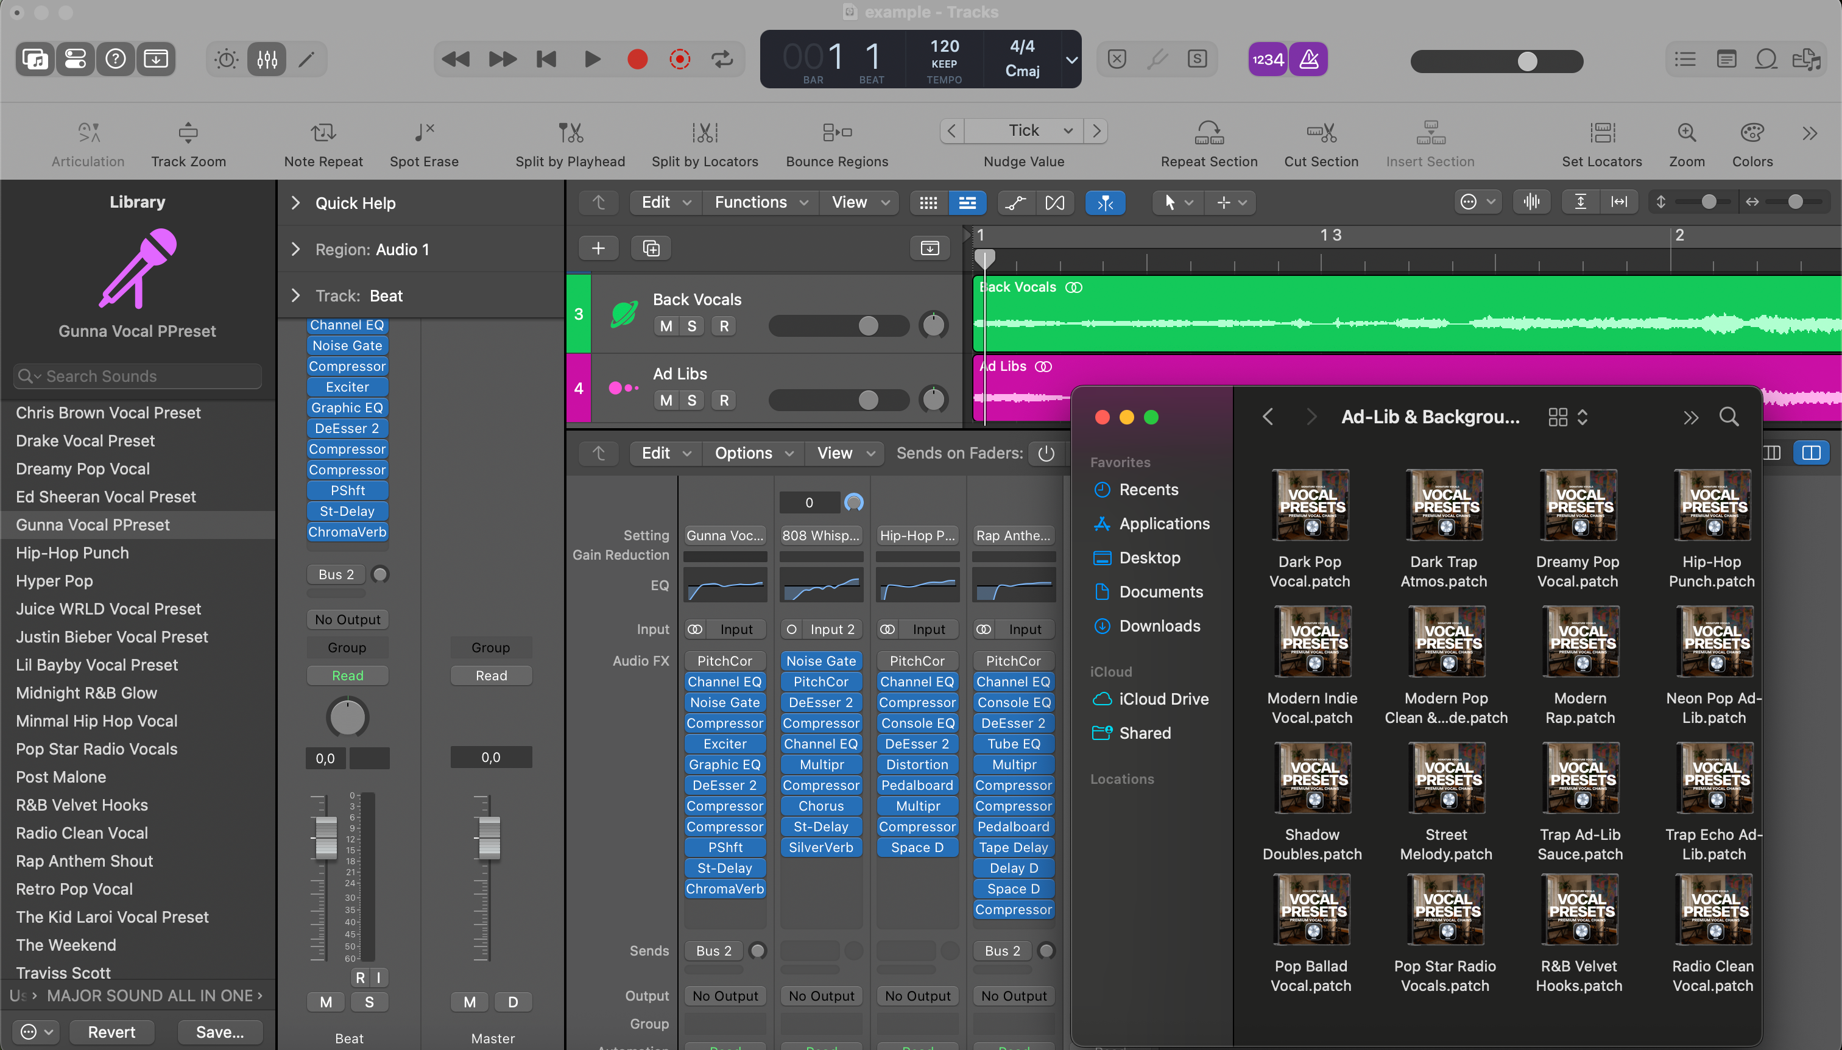The width and height of the screenshot is (1842, 1050).
Task: Click the duplicate track button
Action: (651, 248)
